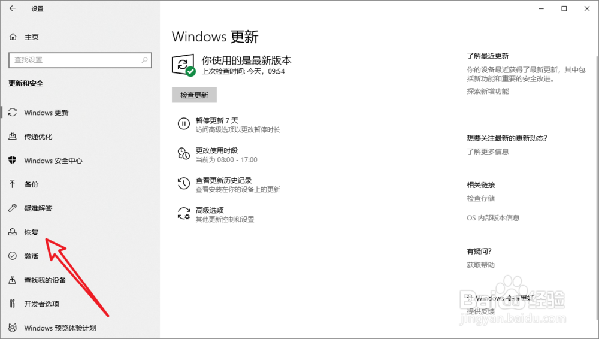Click the 开发者选项 tools icon
Image resolution: width=599 pixels, height=339 pixels.
13,304
